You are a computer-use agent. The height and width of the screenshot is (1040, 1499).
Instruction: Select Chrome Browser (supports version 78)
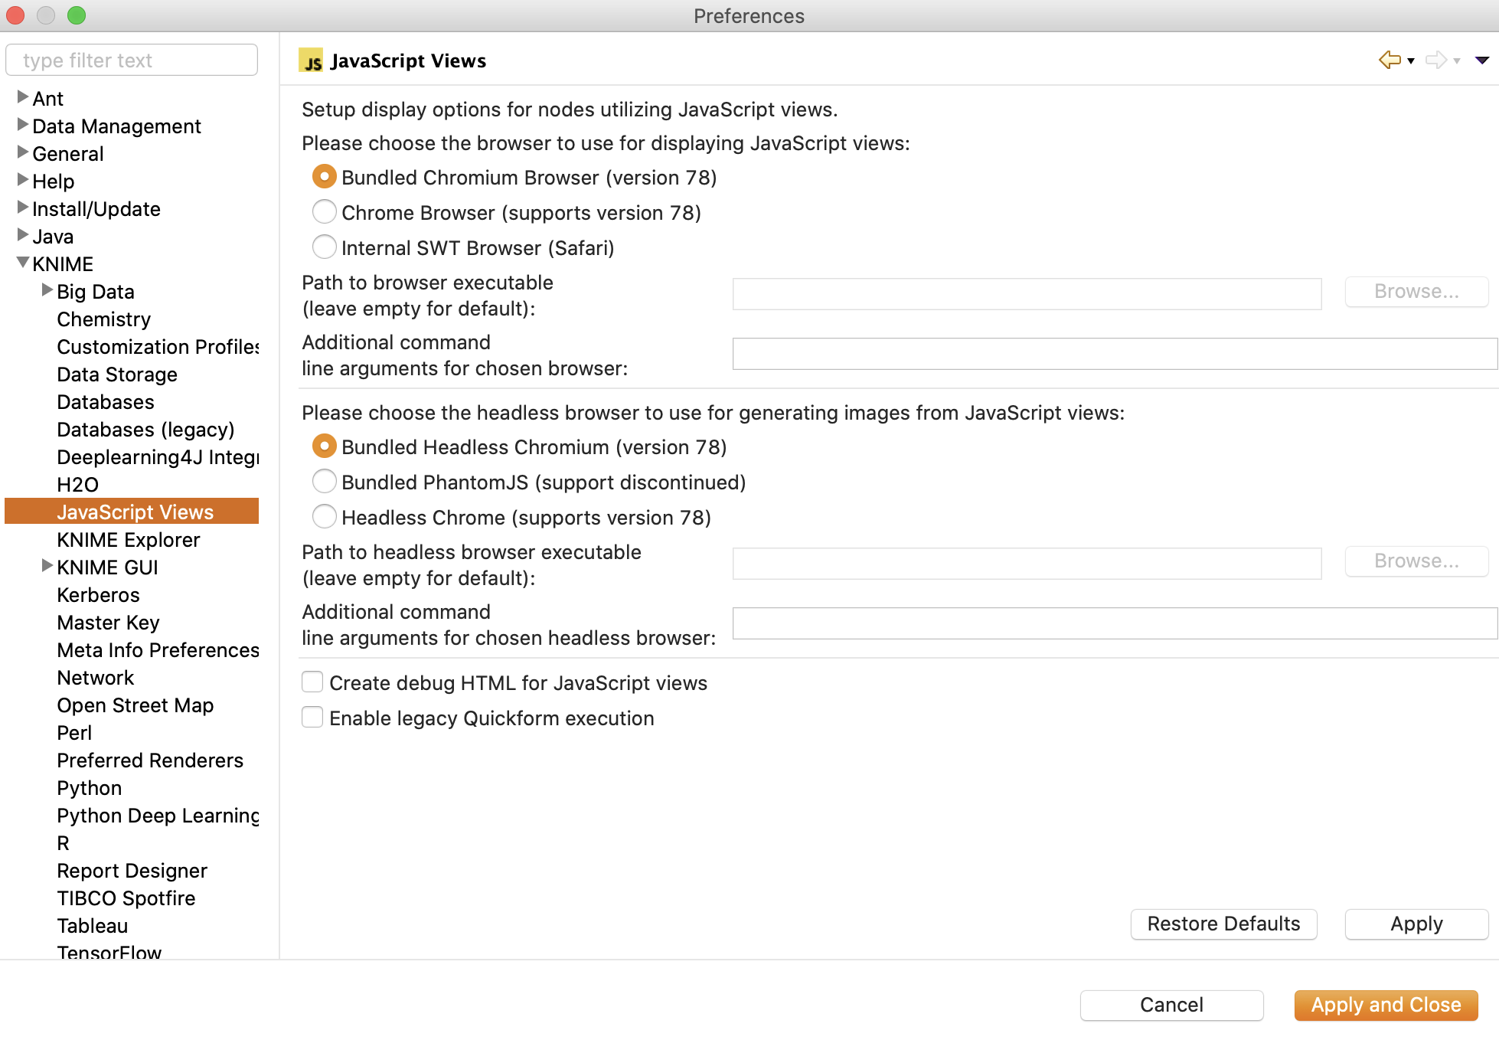(325, 212)
